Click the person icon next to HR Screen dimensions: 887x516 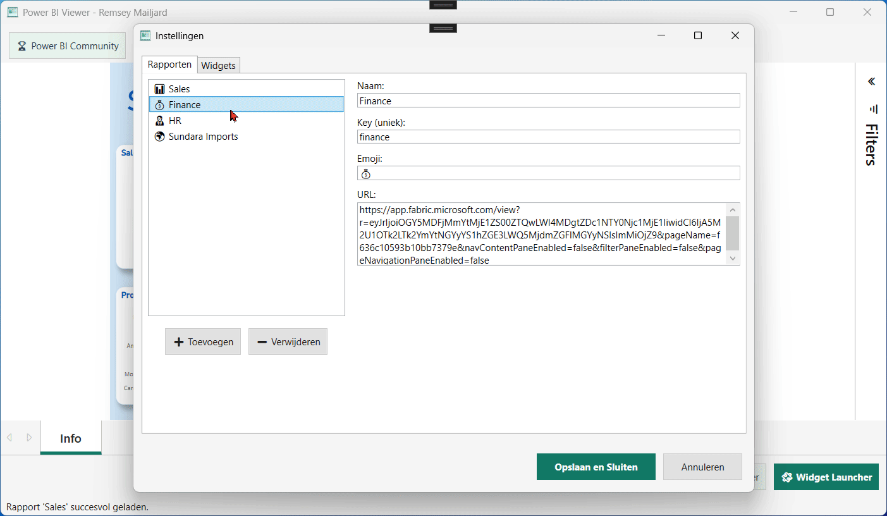coord(159,121)
